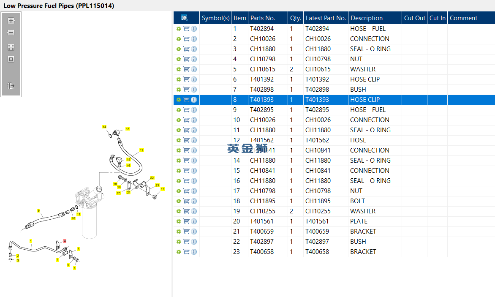Click the fit-to-window square icon
The width and height of the screenshot is (495, 297).
pos(11,59)
